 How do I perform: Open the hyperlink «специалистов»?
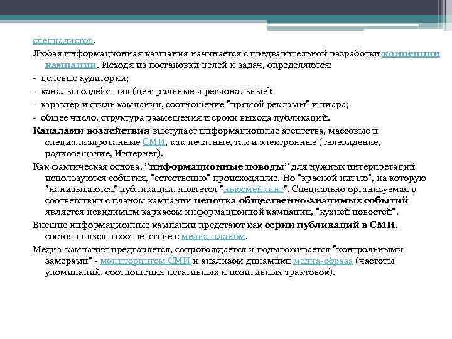(63, 40)
